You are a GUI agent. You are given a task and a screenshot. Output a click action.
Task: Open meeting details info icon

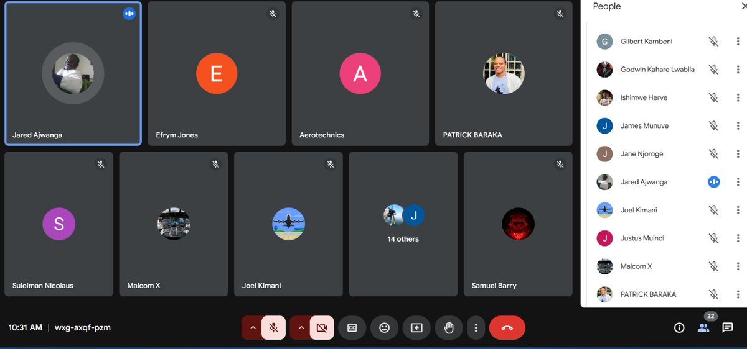point(679,328)
